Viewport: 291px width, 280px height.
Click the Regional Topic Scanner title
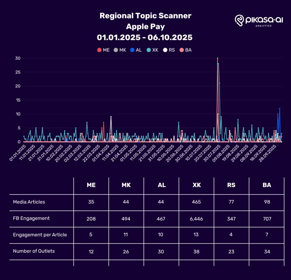(x=145, y=16)
